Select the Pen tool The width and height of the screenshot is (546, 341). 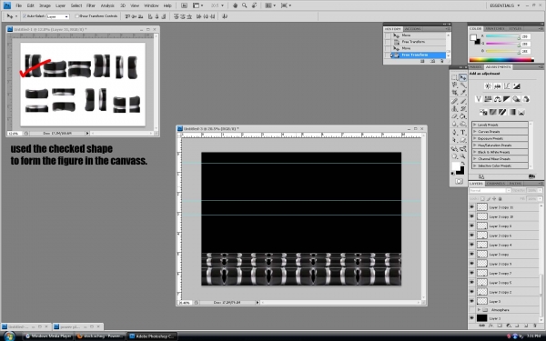coord(454,132)
